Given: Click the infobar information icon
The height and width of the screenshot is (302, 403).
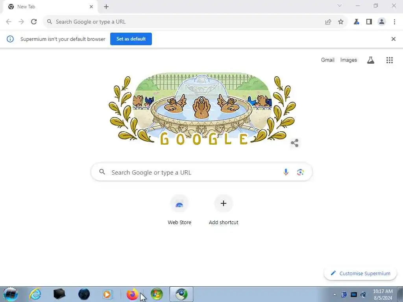Looking at the screenshot, I should point(10,39).
